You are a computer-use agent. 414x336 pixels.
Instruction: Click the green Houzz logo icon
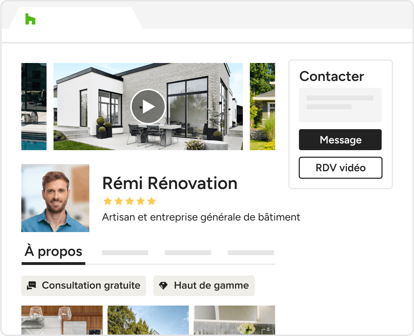point(30,19)
